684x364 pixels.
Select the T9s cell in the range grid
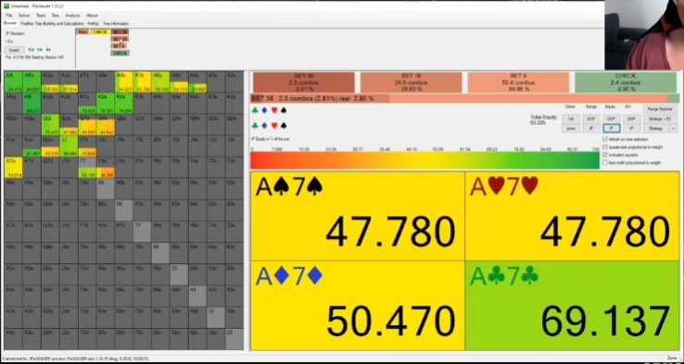point(106,168)
